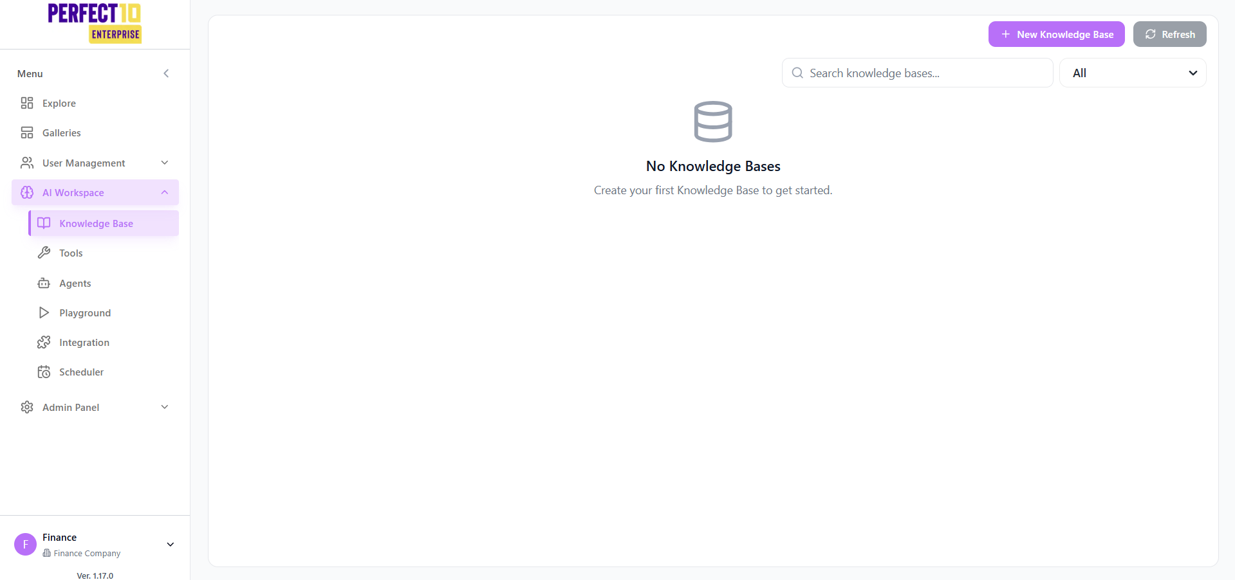Click the No Knowledge Bases heading
This screenshot has height=580, width=1235.
coord(713,166)
